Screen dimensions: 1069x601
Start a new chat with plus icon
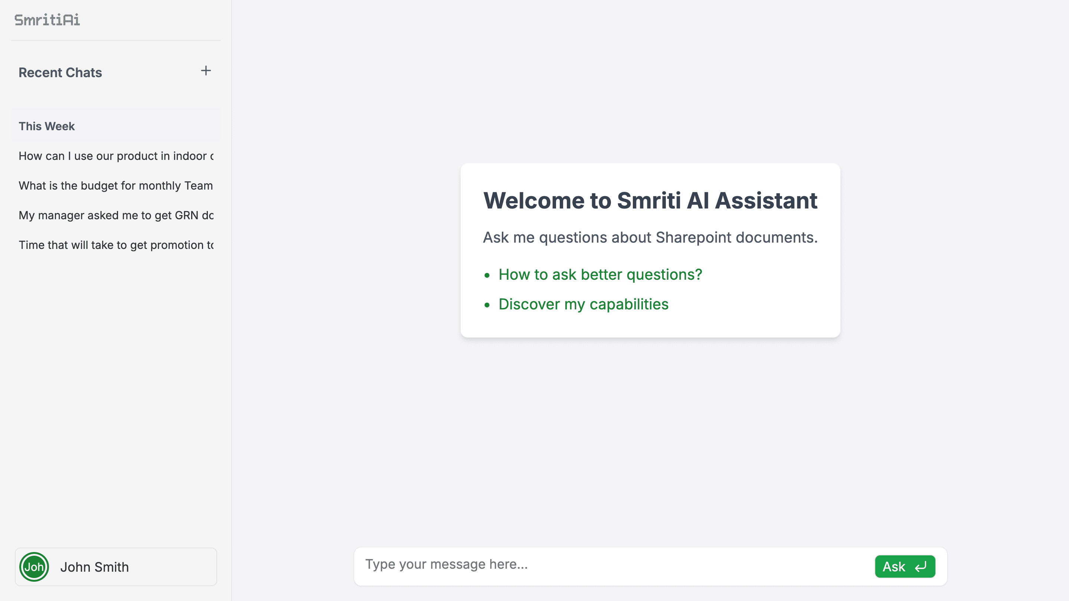[x=205, y=71]
